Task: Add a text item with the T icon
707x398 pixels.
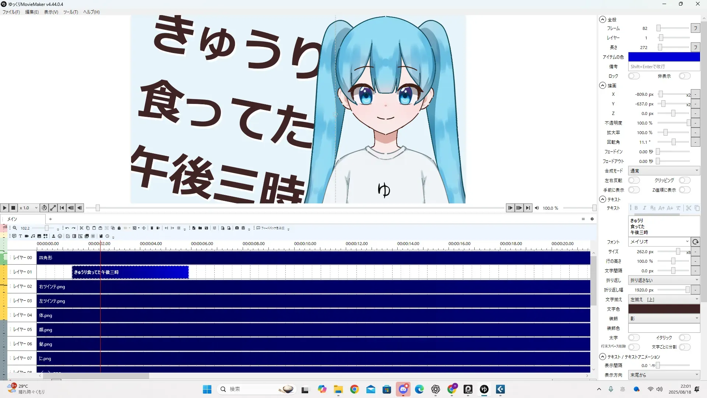Action: point(20,236)
